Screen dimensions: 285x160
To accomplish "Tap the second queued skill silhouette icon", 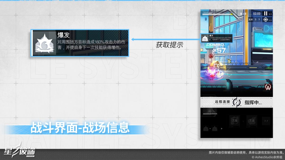I will pos(215,128).
